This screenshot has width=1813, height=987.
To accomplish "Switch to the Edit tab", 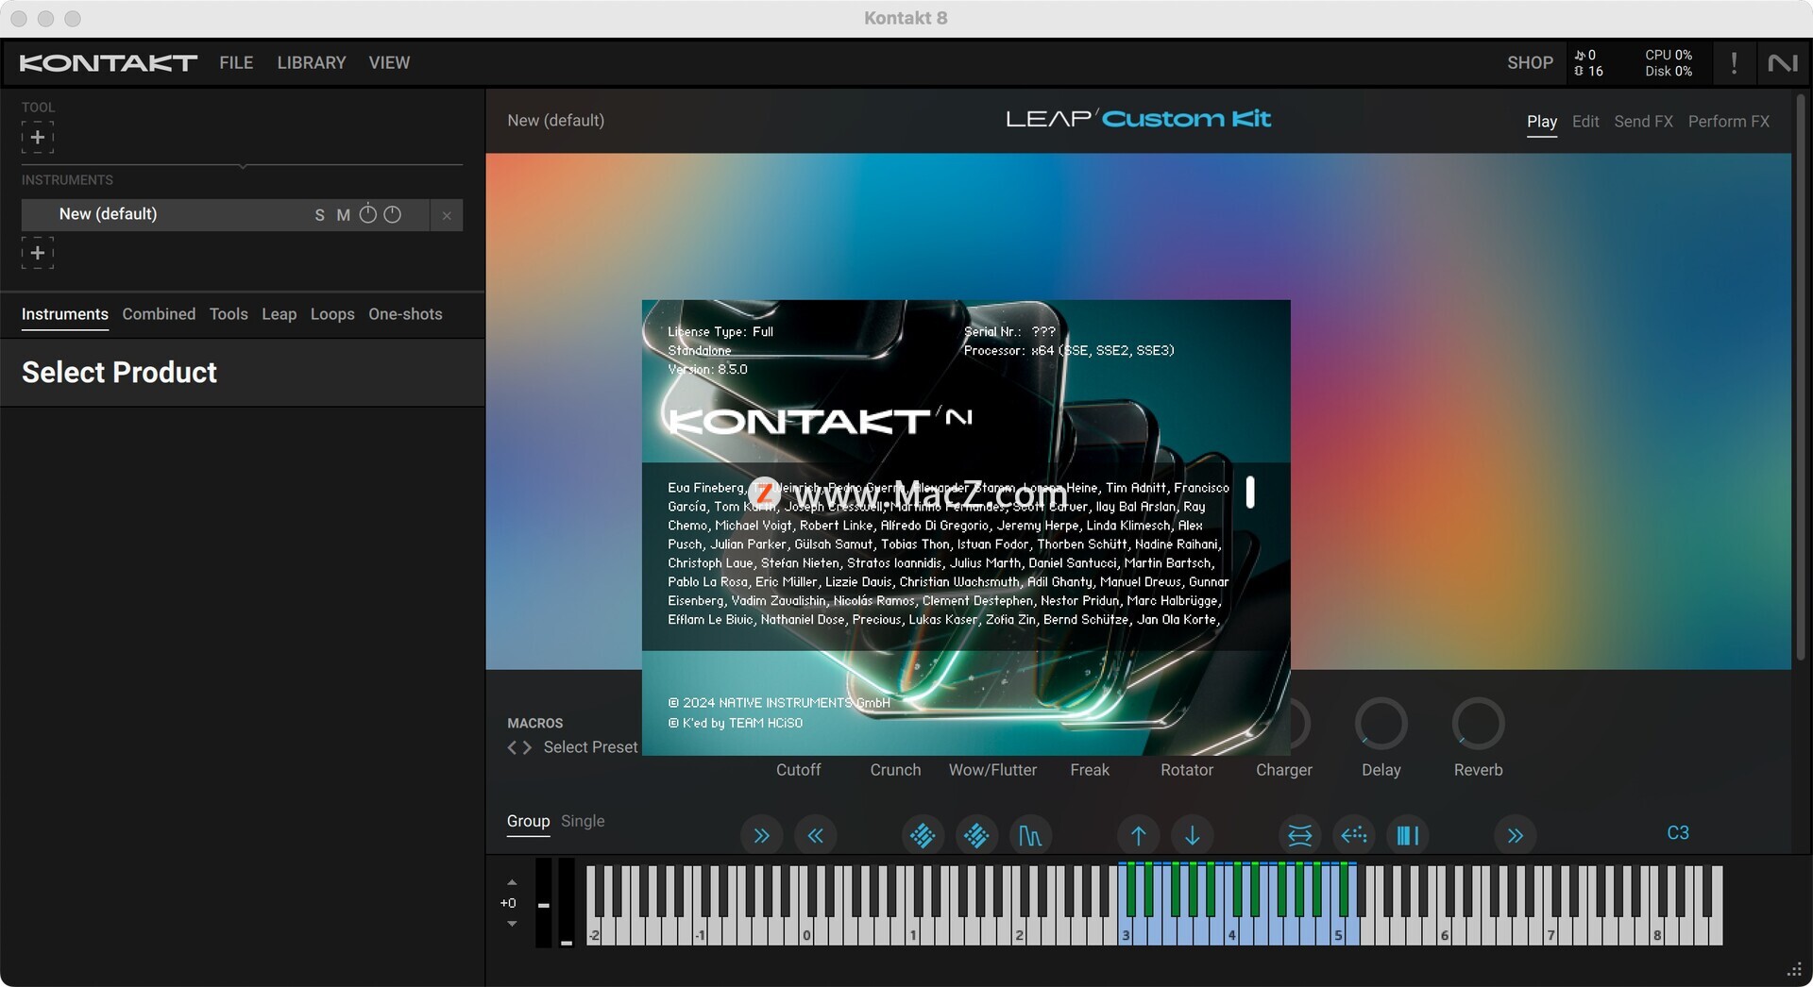I will (1585, 122).
